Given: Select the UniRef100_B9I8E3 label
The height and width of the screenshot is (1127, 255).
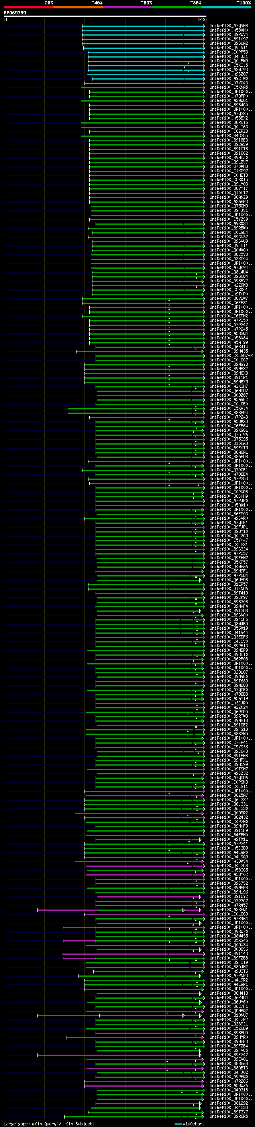Looking at the screenshot, I should (229, 140).
